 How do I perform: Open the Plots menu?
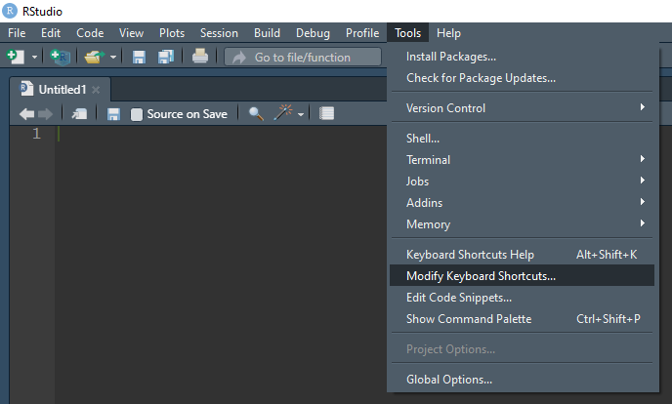[x=172, y=33]
